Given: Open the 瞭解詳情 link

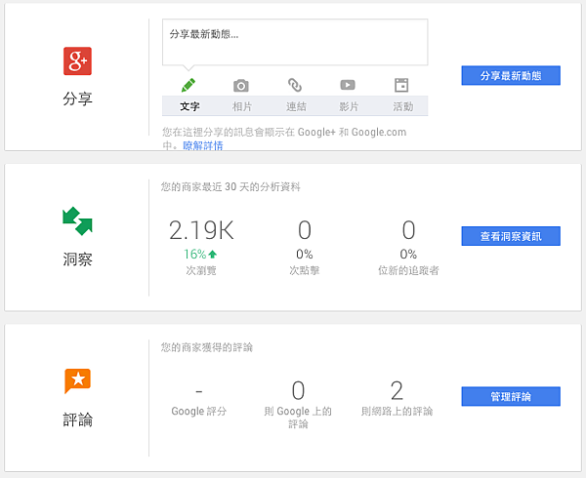Looking at the screenshot, I should tap(203, 145).
